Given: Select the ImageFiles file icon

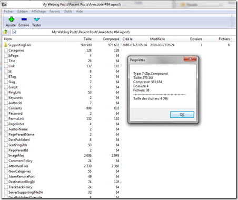Looking at the screenshot, I should pyautogui.click(x=6, y=156).
